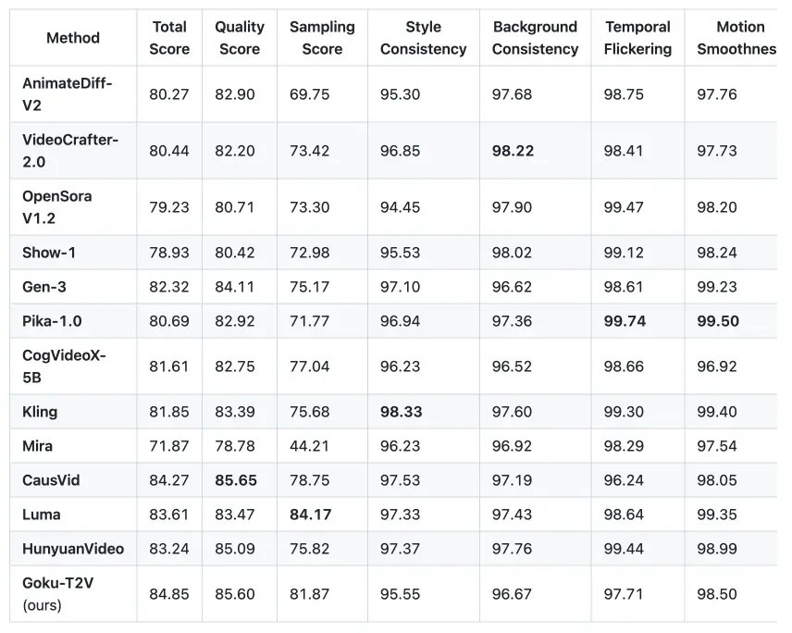The image size is (792, 633).
Task: Click the Style Consistency header
Action: click(423, 38)
